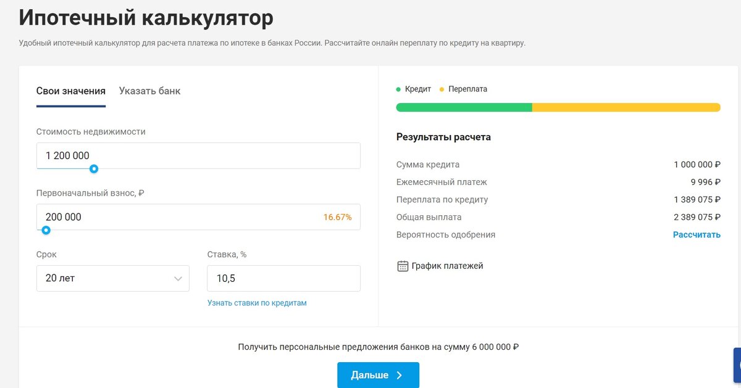This screenshot has height=388, width=741.
Task: Open Узнать ставки по кредитам link
Action: tap(257, 303)
